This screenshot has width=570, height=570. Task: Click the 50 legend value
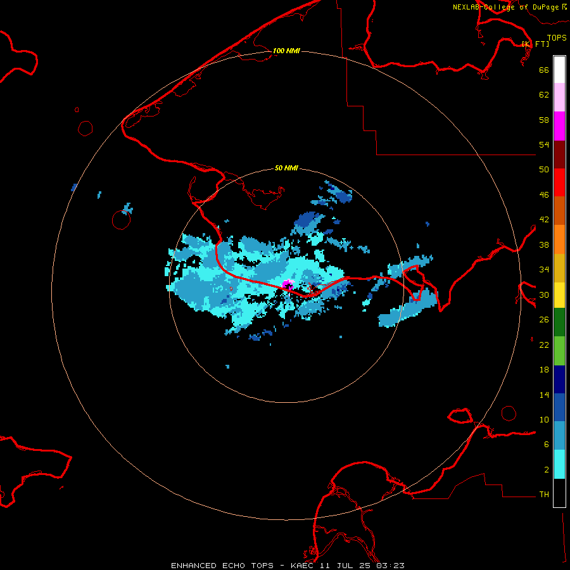(544, 170)
